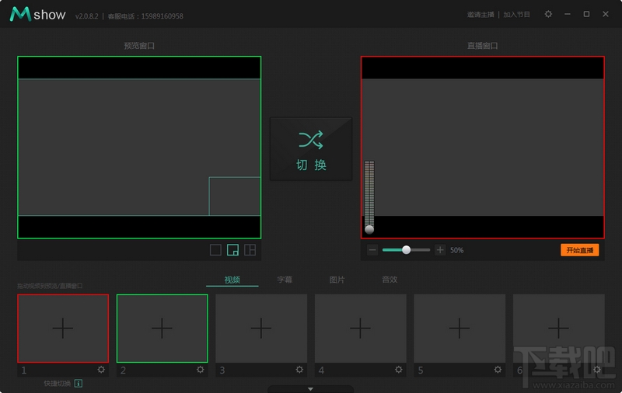Open settings gear for video slot 3
This screenshot has height=393, width=622.
click(x=299, y=370)
